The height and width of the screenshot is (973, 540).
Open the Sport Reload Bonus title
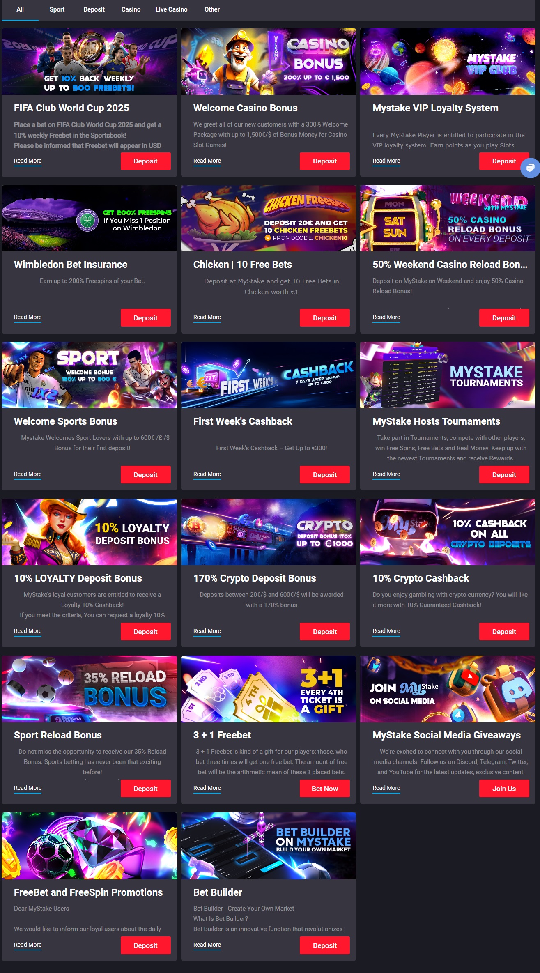click(x=58, y=735)
